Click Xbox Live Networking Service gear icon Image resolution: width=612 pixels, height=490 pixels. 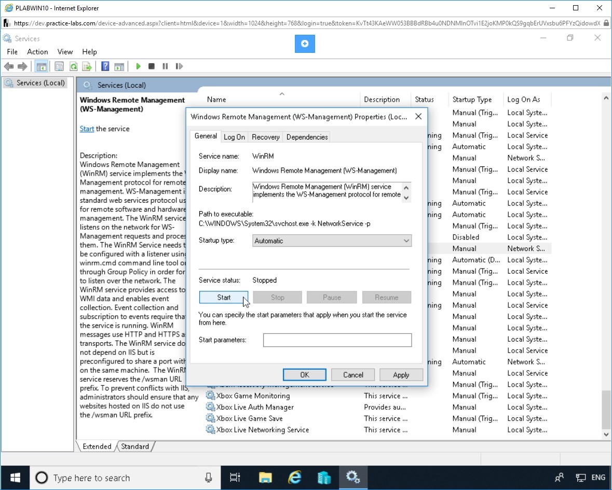pyautogui.click(x=210, y=429)
